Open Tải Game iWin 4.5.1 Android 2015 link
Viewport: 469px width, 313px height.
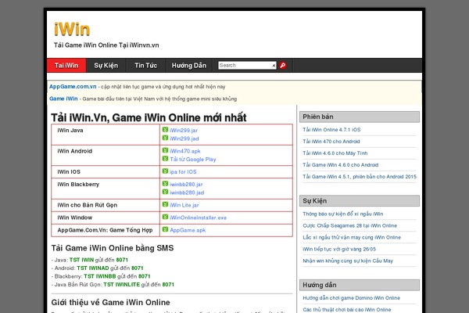point(360,176)
